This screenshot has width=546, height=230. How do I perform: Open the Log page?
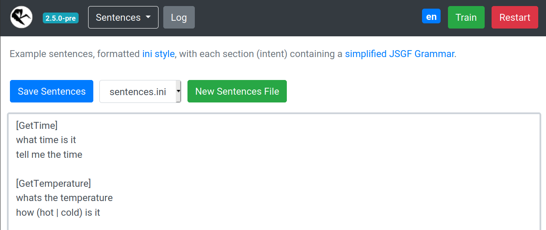pyautogui.click(x=179, y=17)
